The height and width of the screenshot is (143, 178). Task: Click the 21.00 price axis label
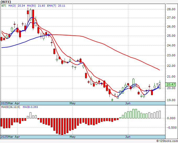click(x=171, y=76)
